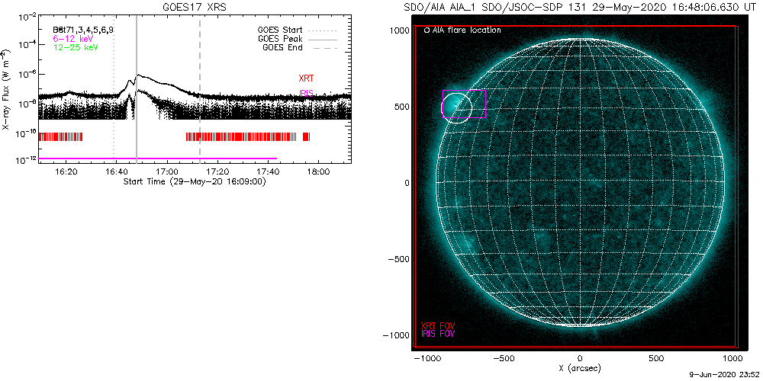
Task: Click the X (arcsec) axis label
Action: (580, 369)
